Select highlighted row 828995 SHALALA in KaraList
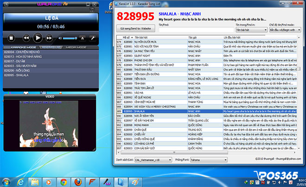 (x=206, y=112)
